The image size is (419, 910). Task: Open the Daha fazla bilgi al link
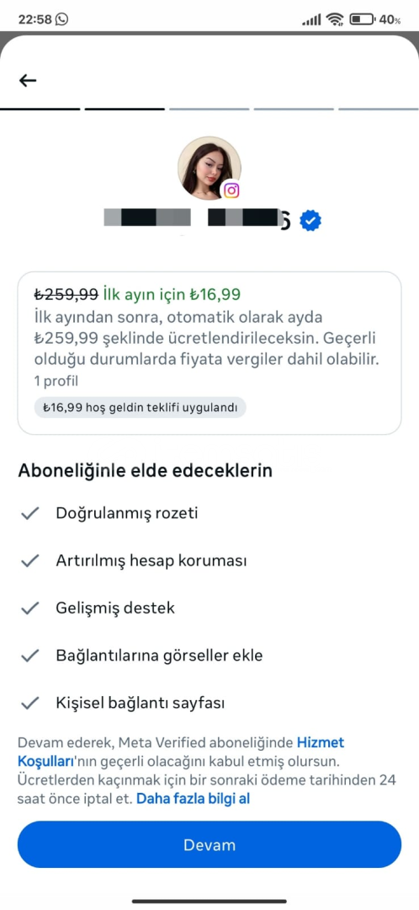click(x=193, y=799)
